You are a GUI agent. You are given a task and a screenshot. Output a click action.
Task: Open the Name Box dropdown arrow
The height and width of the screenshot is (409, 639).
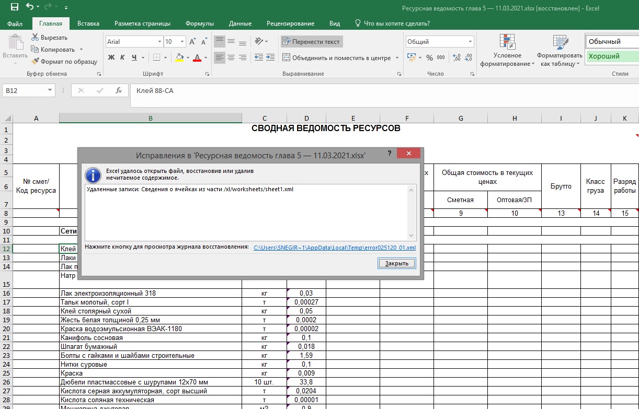[50, 90]
